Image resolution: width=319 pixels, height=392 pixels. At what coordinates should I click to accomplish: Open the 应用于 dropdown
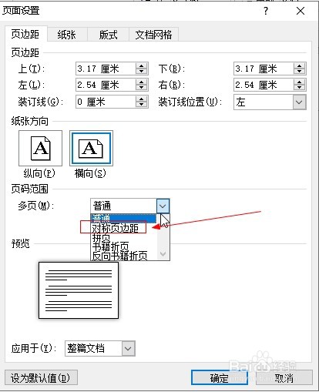point(128,348)
